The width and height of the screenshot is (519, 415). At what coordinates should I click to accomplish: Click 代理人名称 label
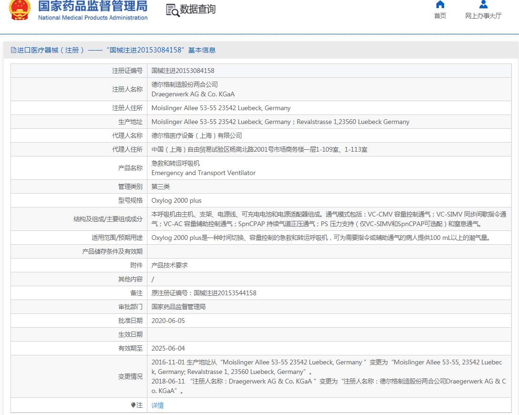(x=127, y=135)
